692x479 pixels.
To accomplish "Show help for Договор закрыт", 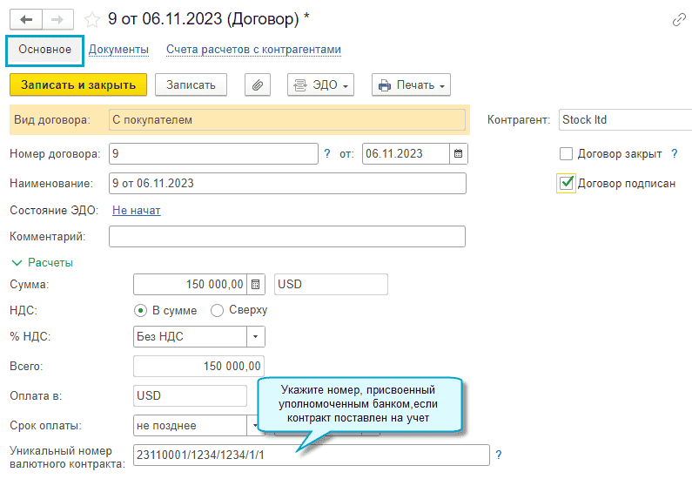I will 675,153.
